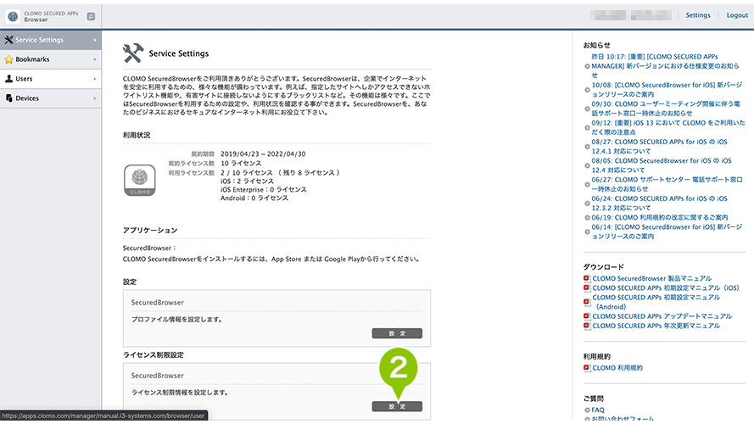Click PDF icon beside 年次更新マニュアル

point(587,326)
